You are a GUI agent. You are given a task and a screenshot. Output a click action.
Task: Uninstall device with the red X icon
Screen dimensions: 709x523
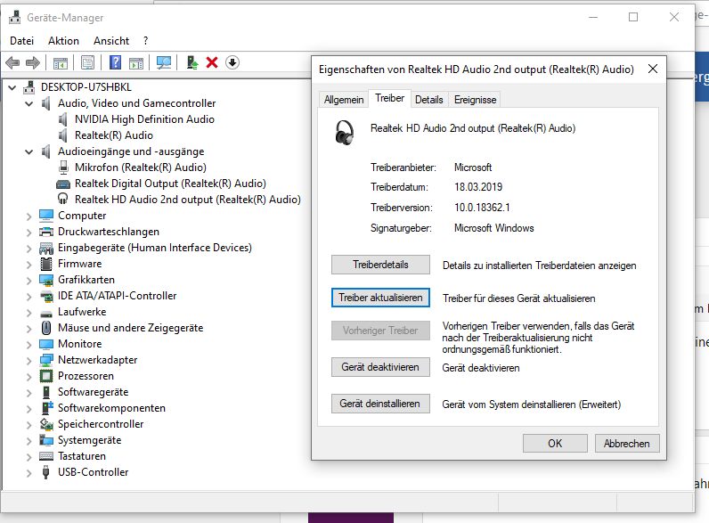212,62
